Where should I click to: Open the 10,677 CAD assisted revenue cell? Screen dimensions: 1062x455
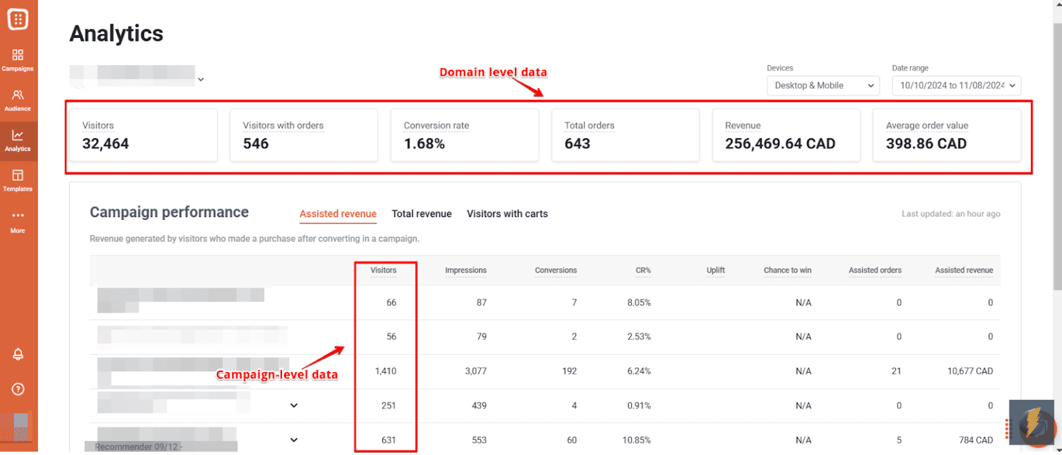(971, 371)
